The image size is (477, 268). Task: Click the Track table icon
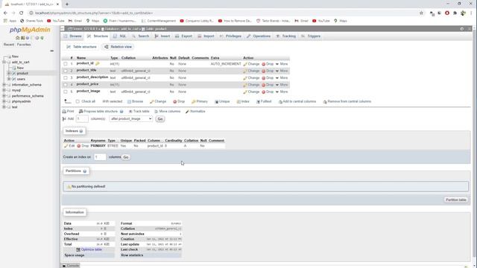click(x=130, y=112)
